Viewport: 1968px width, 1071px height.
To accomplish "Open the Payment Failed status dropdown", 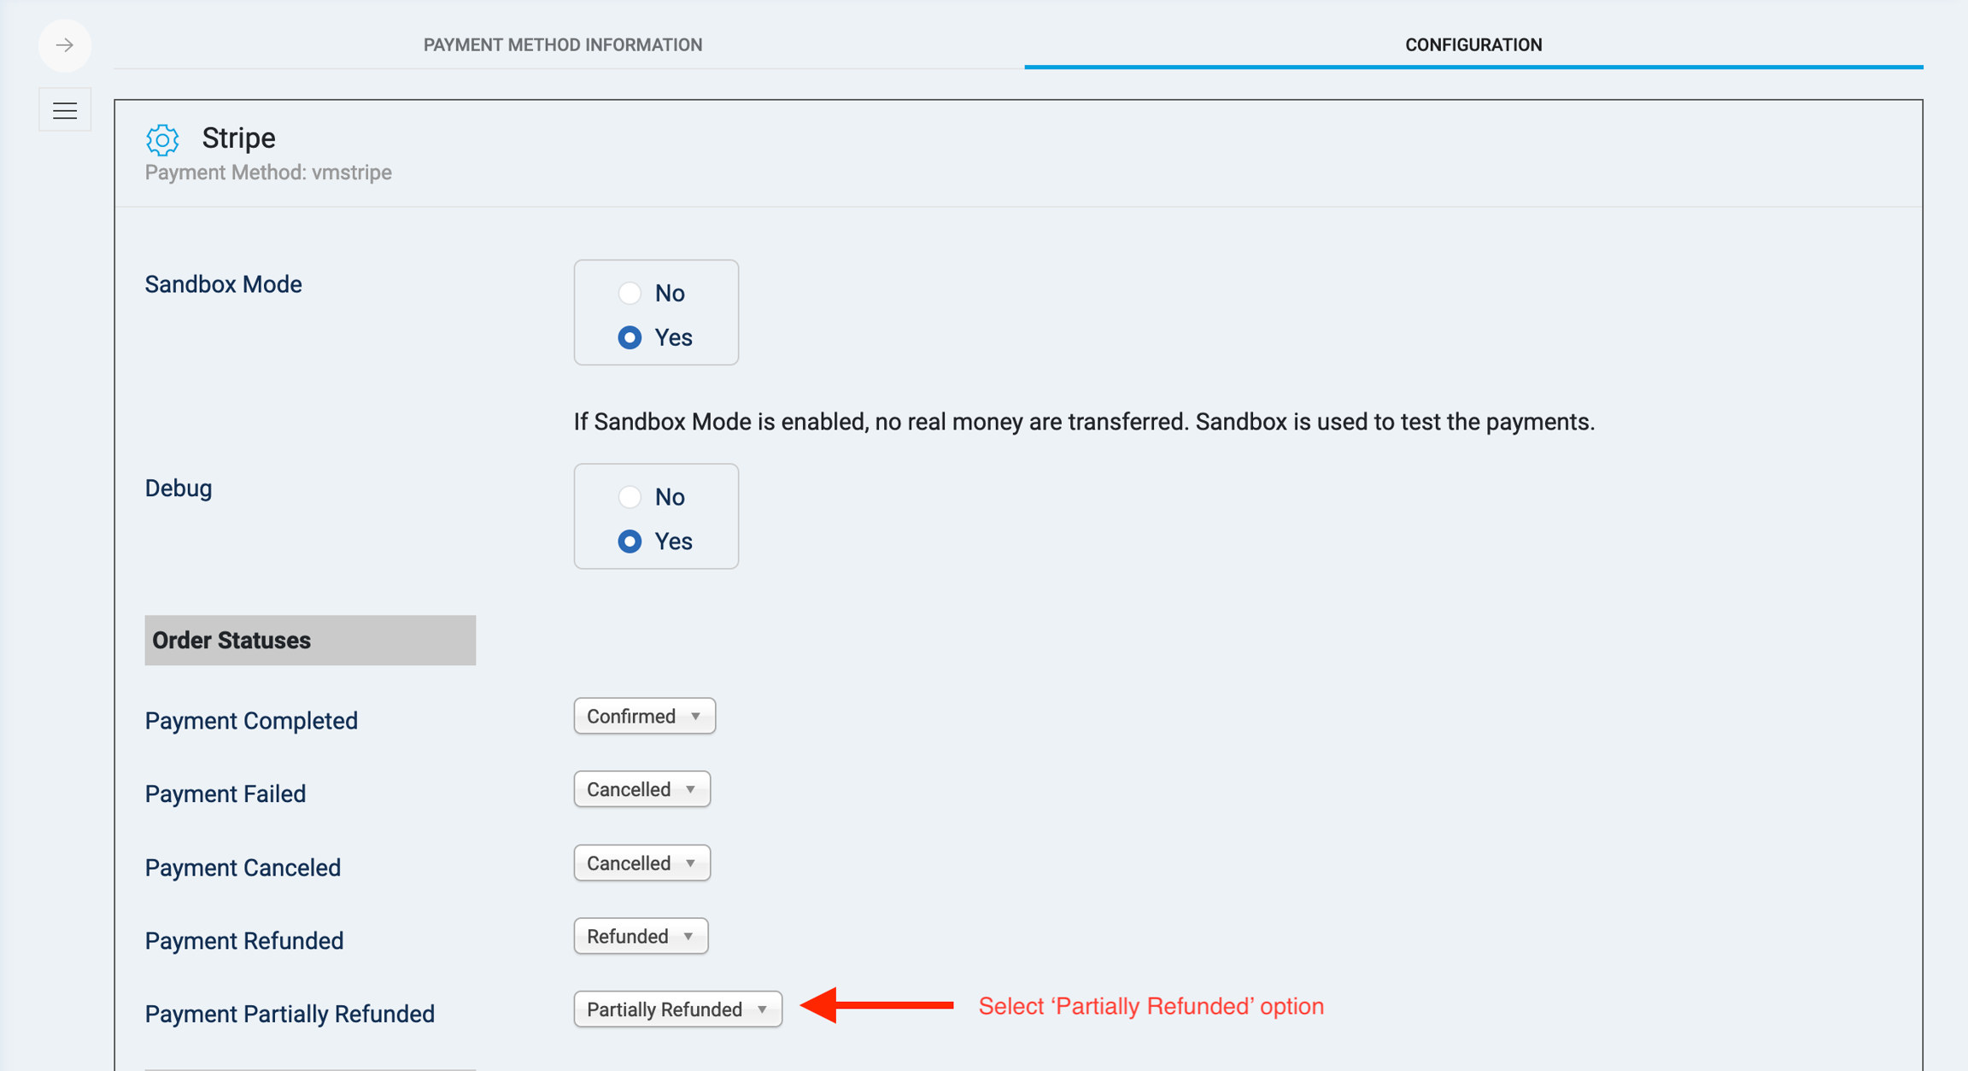I will click(641, 789).
